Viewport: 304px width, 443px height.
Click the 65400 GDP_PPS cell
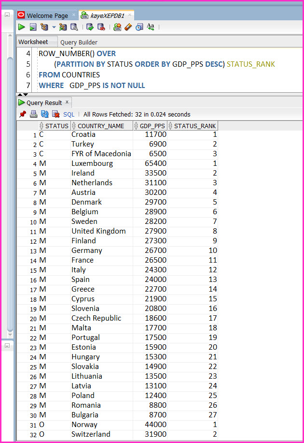pos(150,163)
